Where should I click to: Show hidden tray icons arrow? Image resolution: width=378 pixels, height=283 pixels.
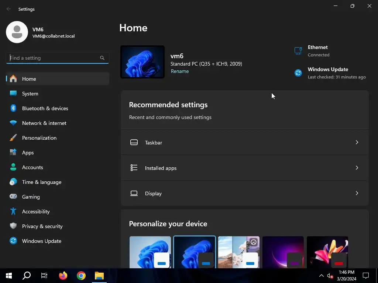(322, 276)
